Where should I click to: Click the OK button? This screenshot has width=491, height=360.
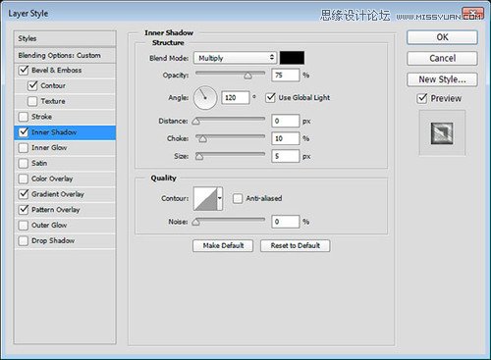tap(442, 37)
